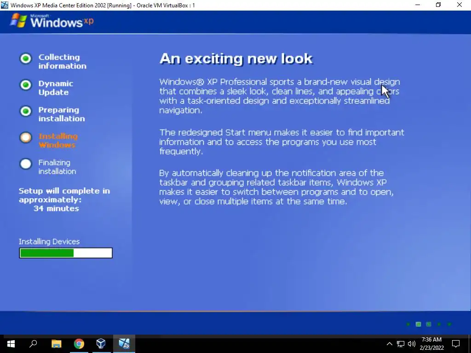Image resolution: width=471 pixels, height=353 pixels.
Task: Close the VirtualBox VM window
Action: tap(460, 5)
